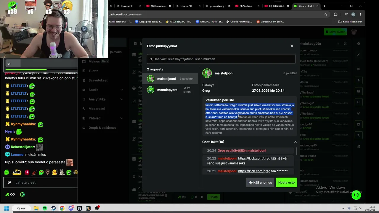Viewport: 379px width, 213px height.
Task: Collapse the Chat-lokit section
Action: (x=295, y=142)
